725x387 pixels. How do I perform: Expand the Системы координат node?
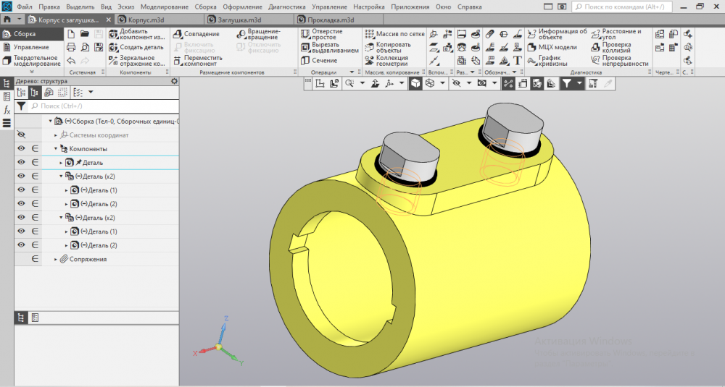coord(56,135)
